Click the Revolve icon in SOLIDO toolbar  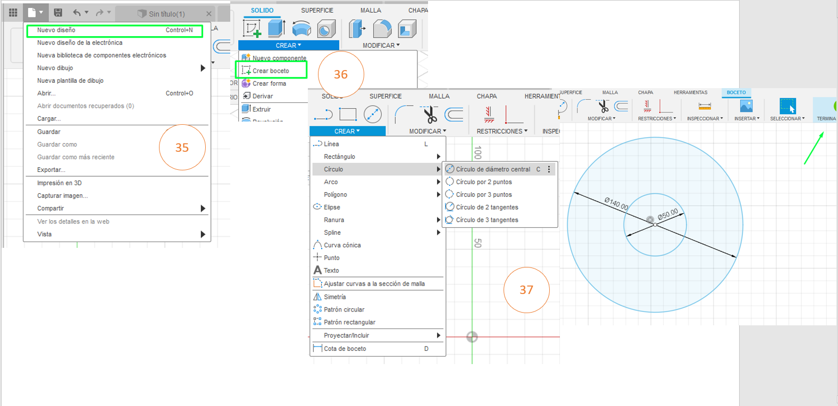(301, 29)
